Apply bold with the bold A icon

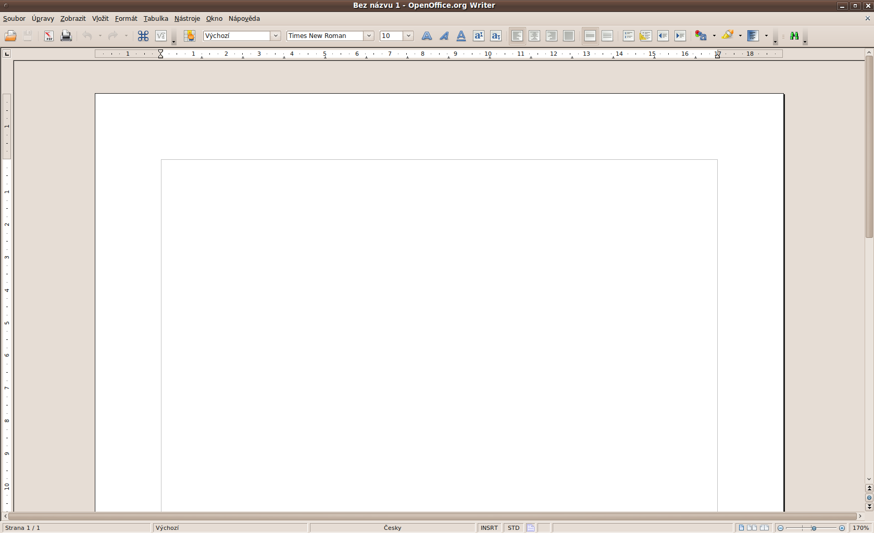point(427,36)
